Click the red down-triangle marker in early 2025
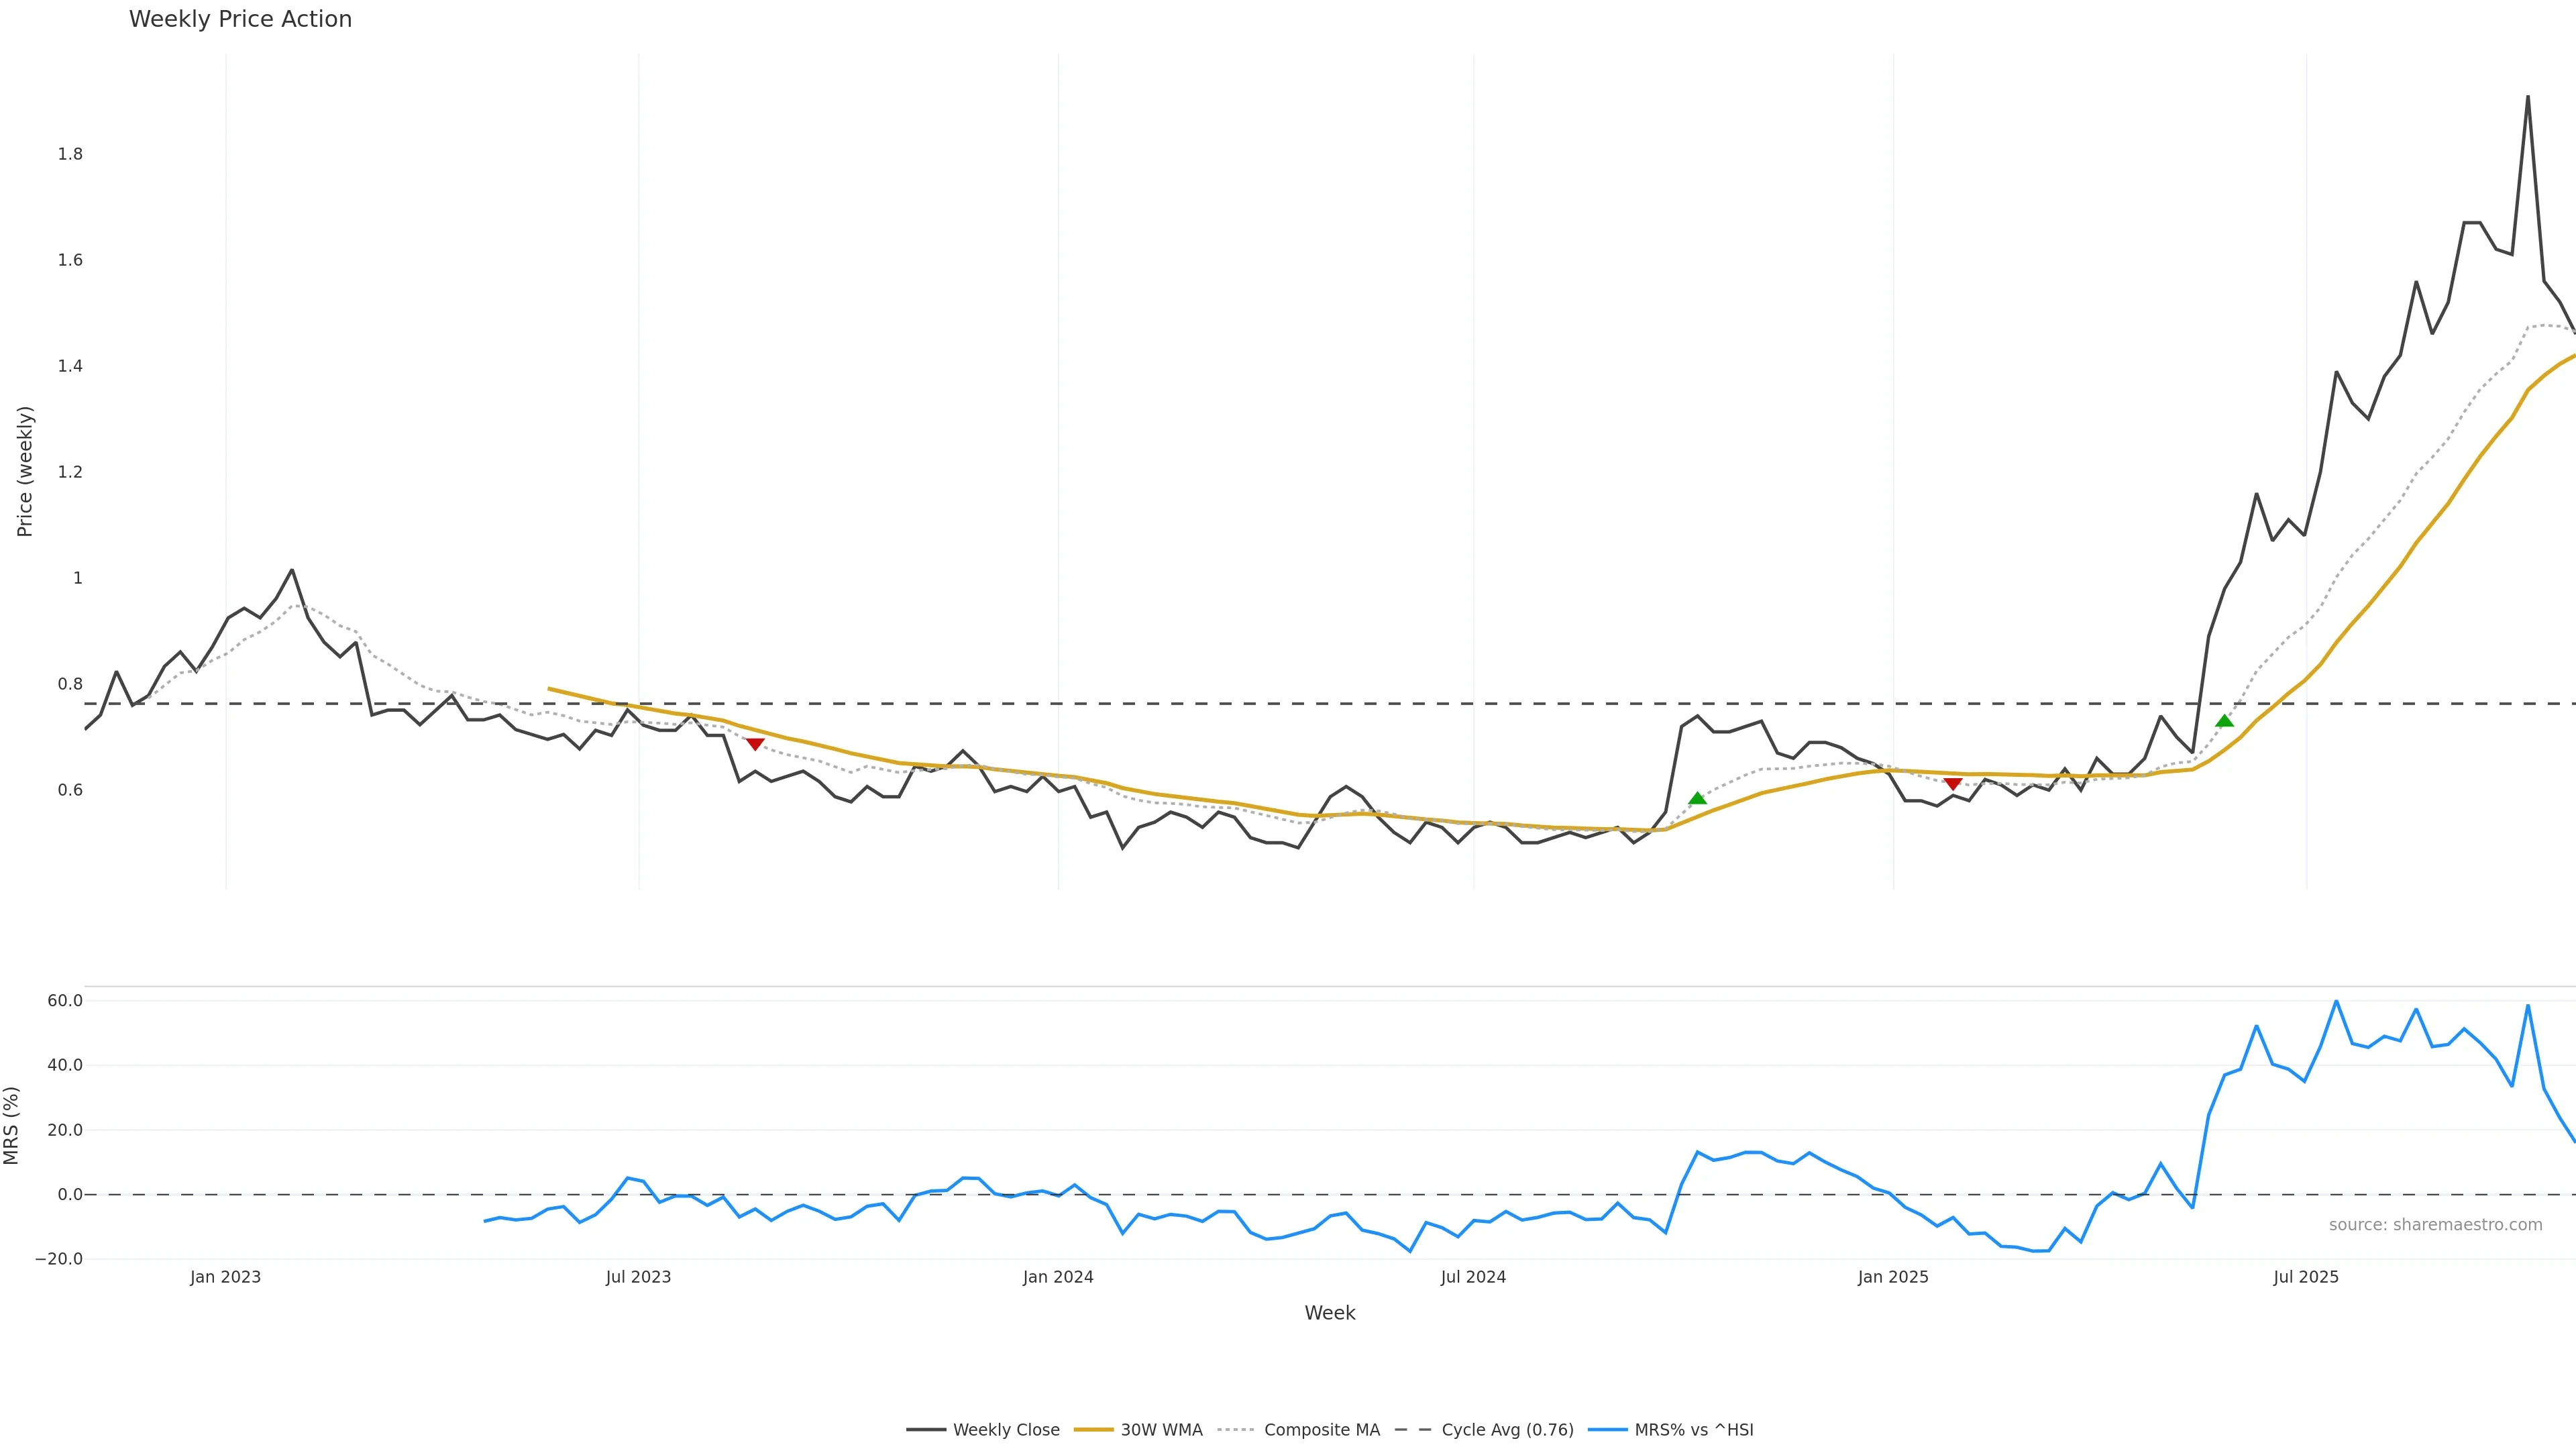Image resolution: width=2576 pixels, height=1449 pixels. (x=1952, y=784)
